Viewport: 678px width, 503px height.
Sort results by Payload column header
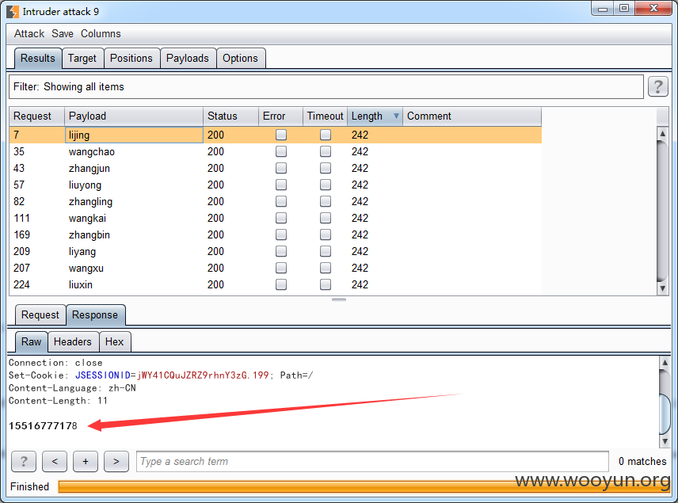134,116
